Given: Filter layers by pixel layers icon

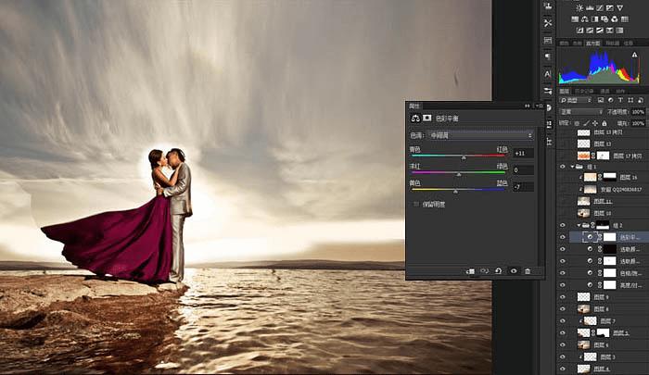Looking at the screenshot, I should click(x=601, y=101).
